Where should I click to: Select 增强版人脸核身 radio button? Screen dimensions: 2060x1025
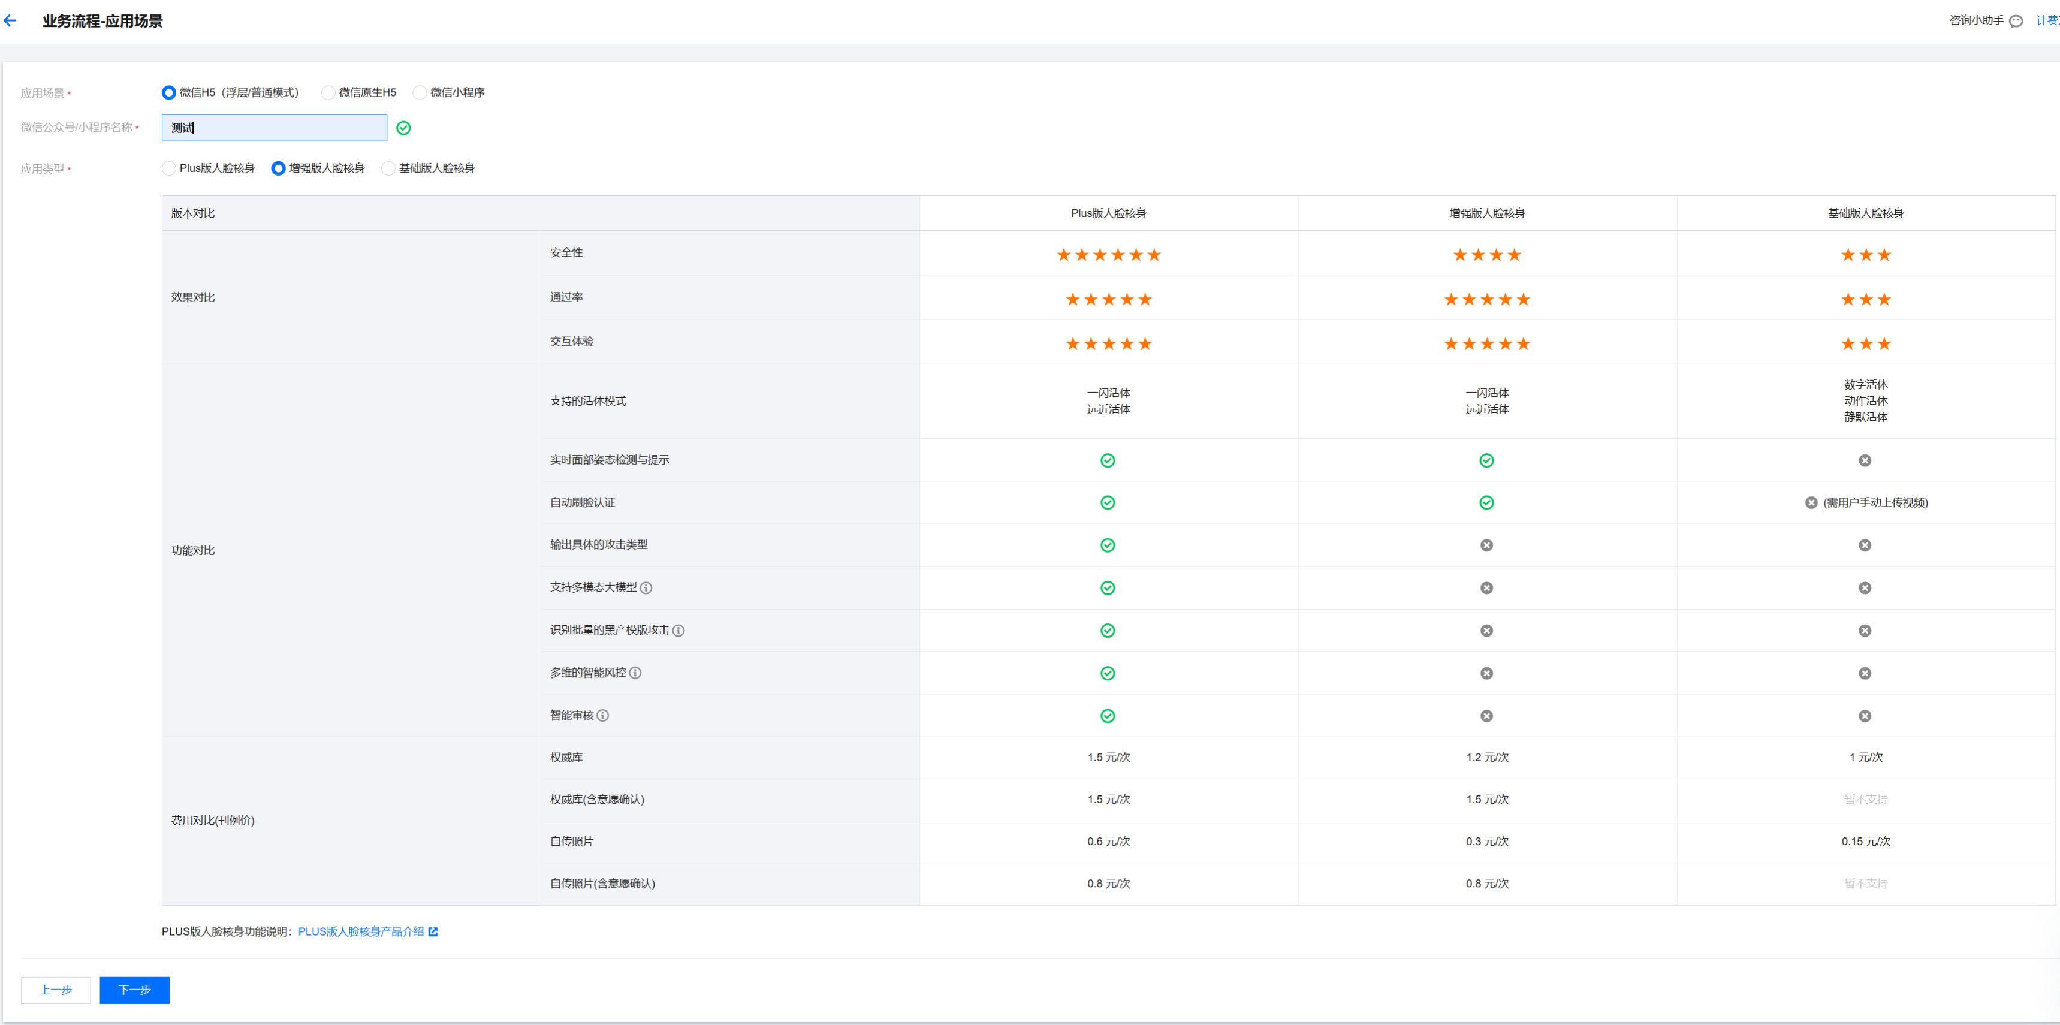[x=278, y=168]
